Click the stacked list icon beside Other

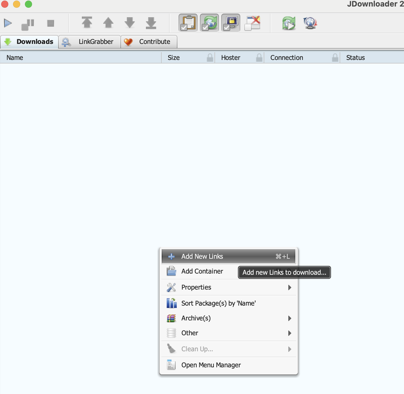[x=171, y=333]
